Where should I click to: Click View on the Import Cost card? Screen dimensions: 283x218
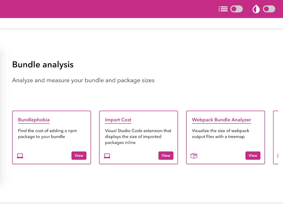[x=166, y=156]
